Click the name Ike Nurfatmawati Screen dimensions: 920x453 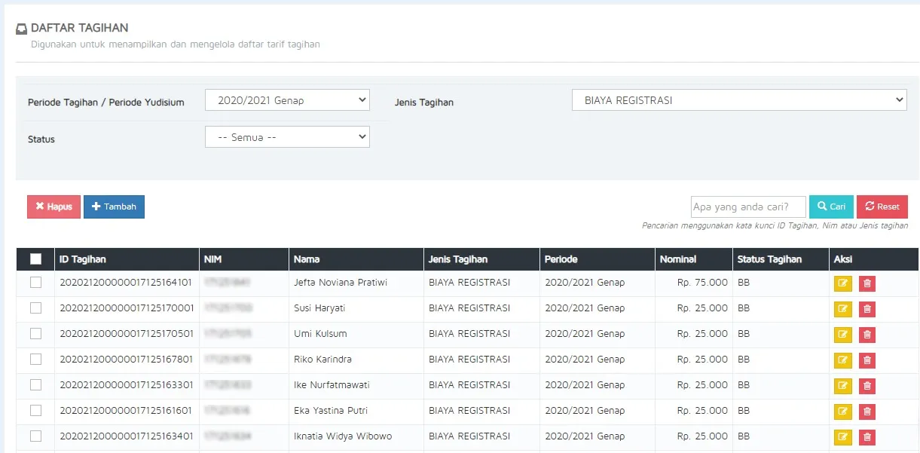332,385
